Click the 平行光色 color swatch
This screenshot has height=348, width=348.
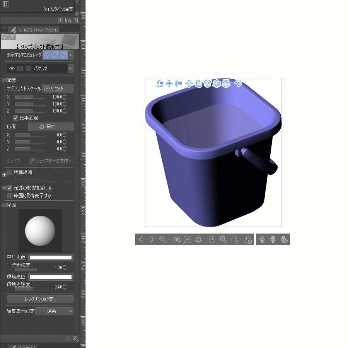(x=50, y=257)
